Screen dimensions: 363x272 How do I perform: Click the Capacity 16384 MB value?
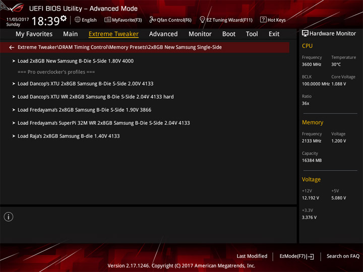(312, 160)
